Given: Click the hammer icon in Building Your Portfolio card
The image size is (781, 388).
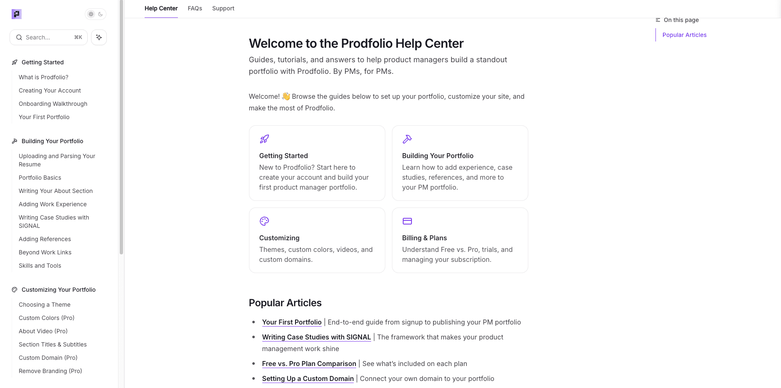Looking at the screenshot, I should [407, 139].
